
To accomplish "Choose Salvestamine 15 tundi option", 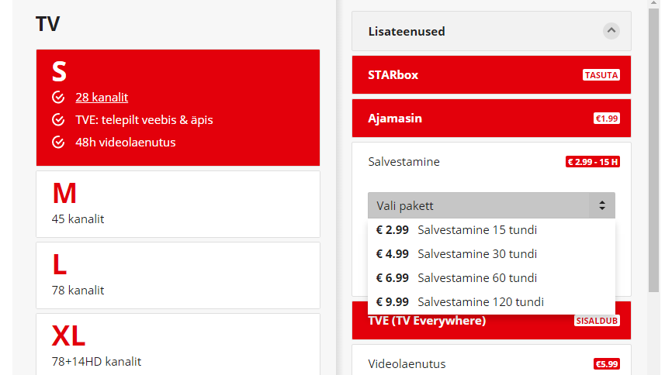I will 491,230.
